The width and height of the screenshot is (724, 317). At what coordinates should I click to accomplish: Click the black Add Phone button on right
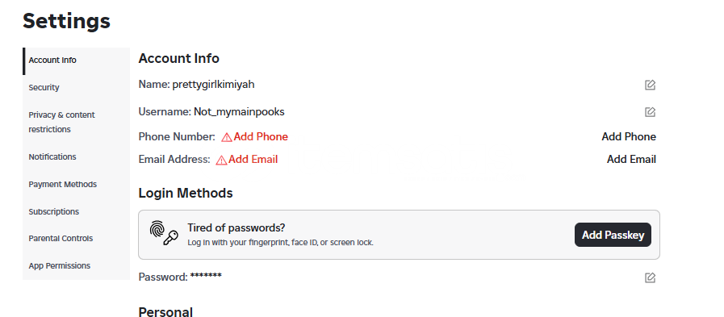click(x=629, y=136)
